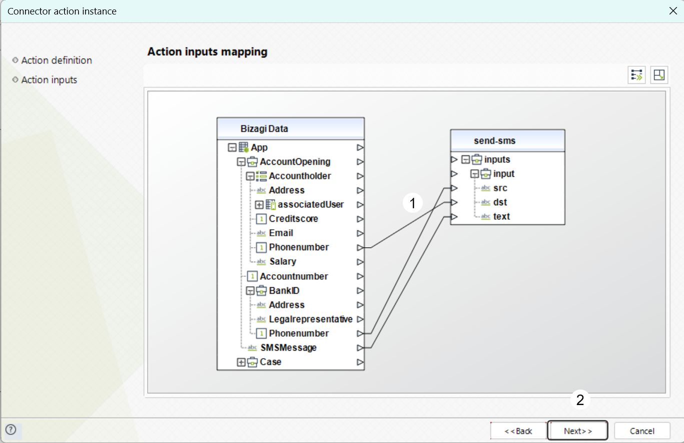Click the associatedUser entity icon
Image resolution: width=684 pixels, height=443 pixels.
[x=271, y=205]
